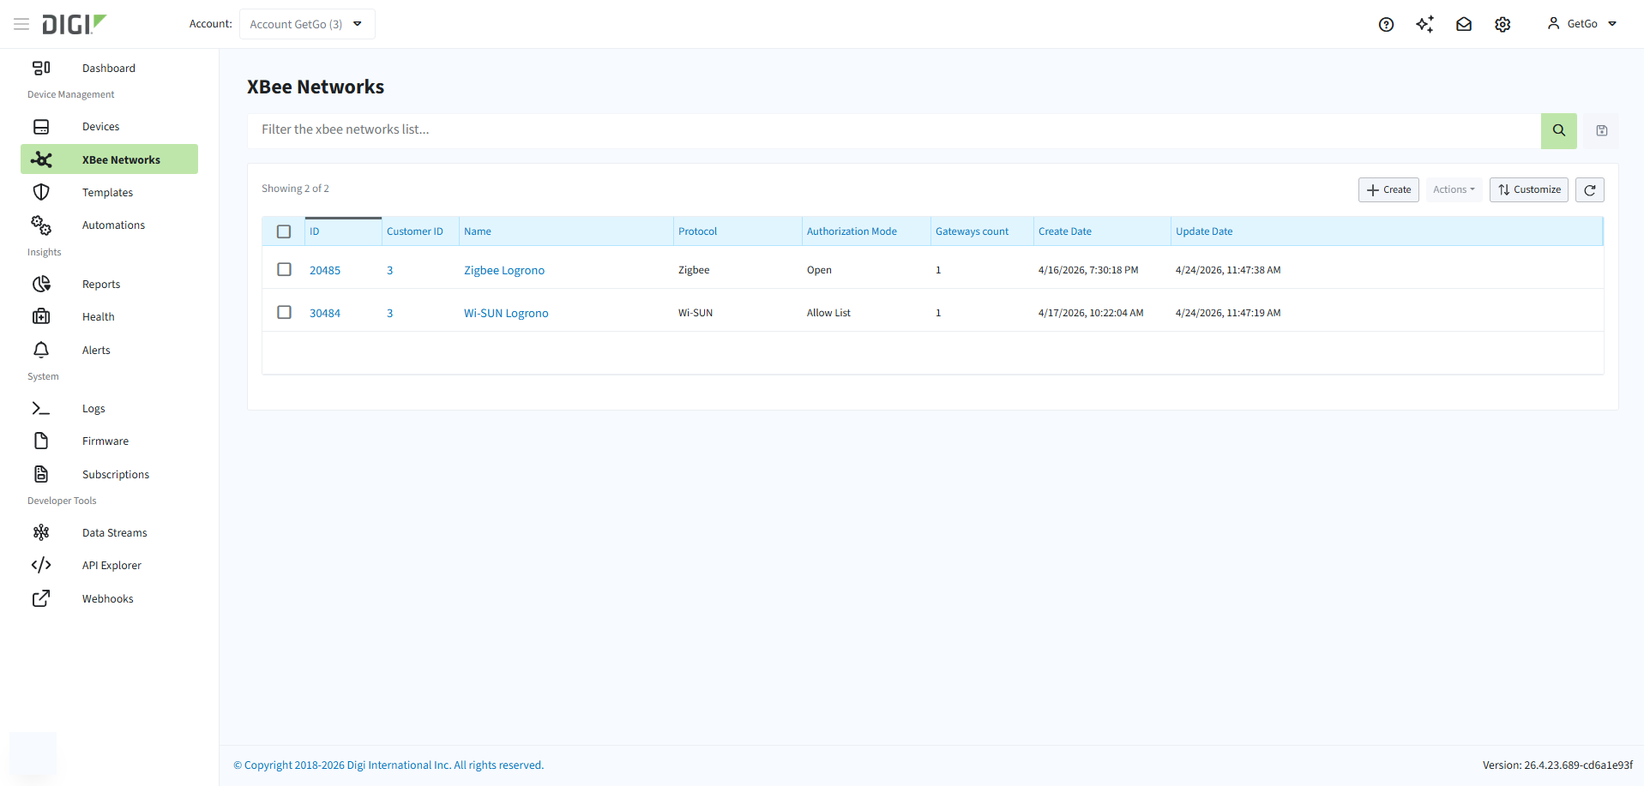Click the Devices sidebar icon
This screenshot has height=786, width=1644.
click(41, 127)
